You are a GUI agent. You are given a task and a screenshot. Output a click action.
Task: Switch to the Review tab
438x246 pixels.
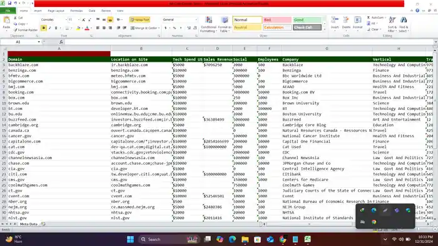(x=106, y=11)
